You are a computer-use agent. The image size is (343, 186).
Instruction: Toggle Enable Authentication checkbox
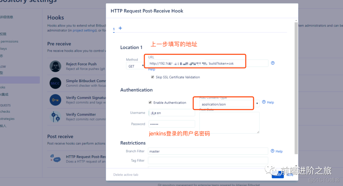point(150,102)
